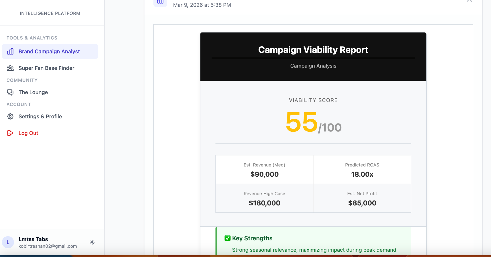Open Settings & Profile
Image resolution: width=491 pixels, height=257 pixels.
point(40,116)
